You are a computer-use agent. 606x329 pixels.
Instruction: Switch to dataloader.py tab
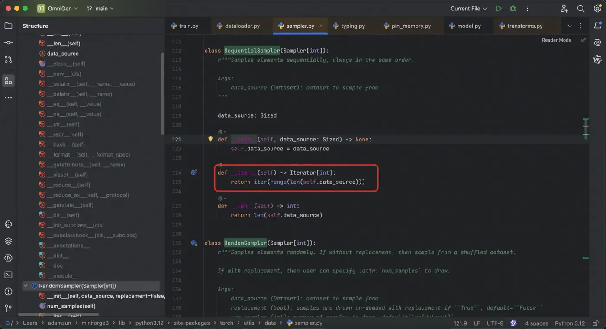pos(239,26)
